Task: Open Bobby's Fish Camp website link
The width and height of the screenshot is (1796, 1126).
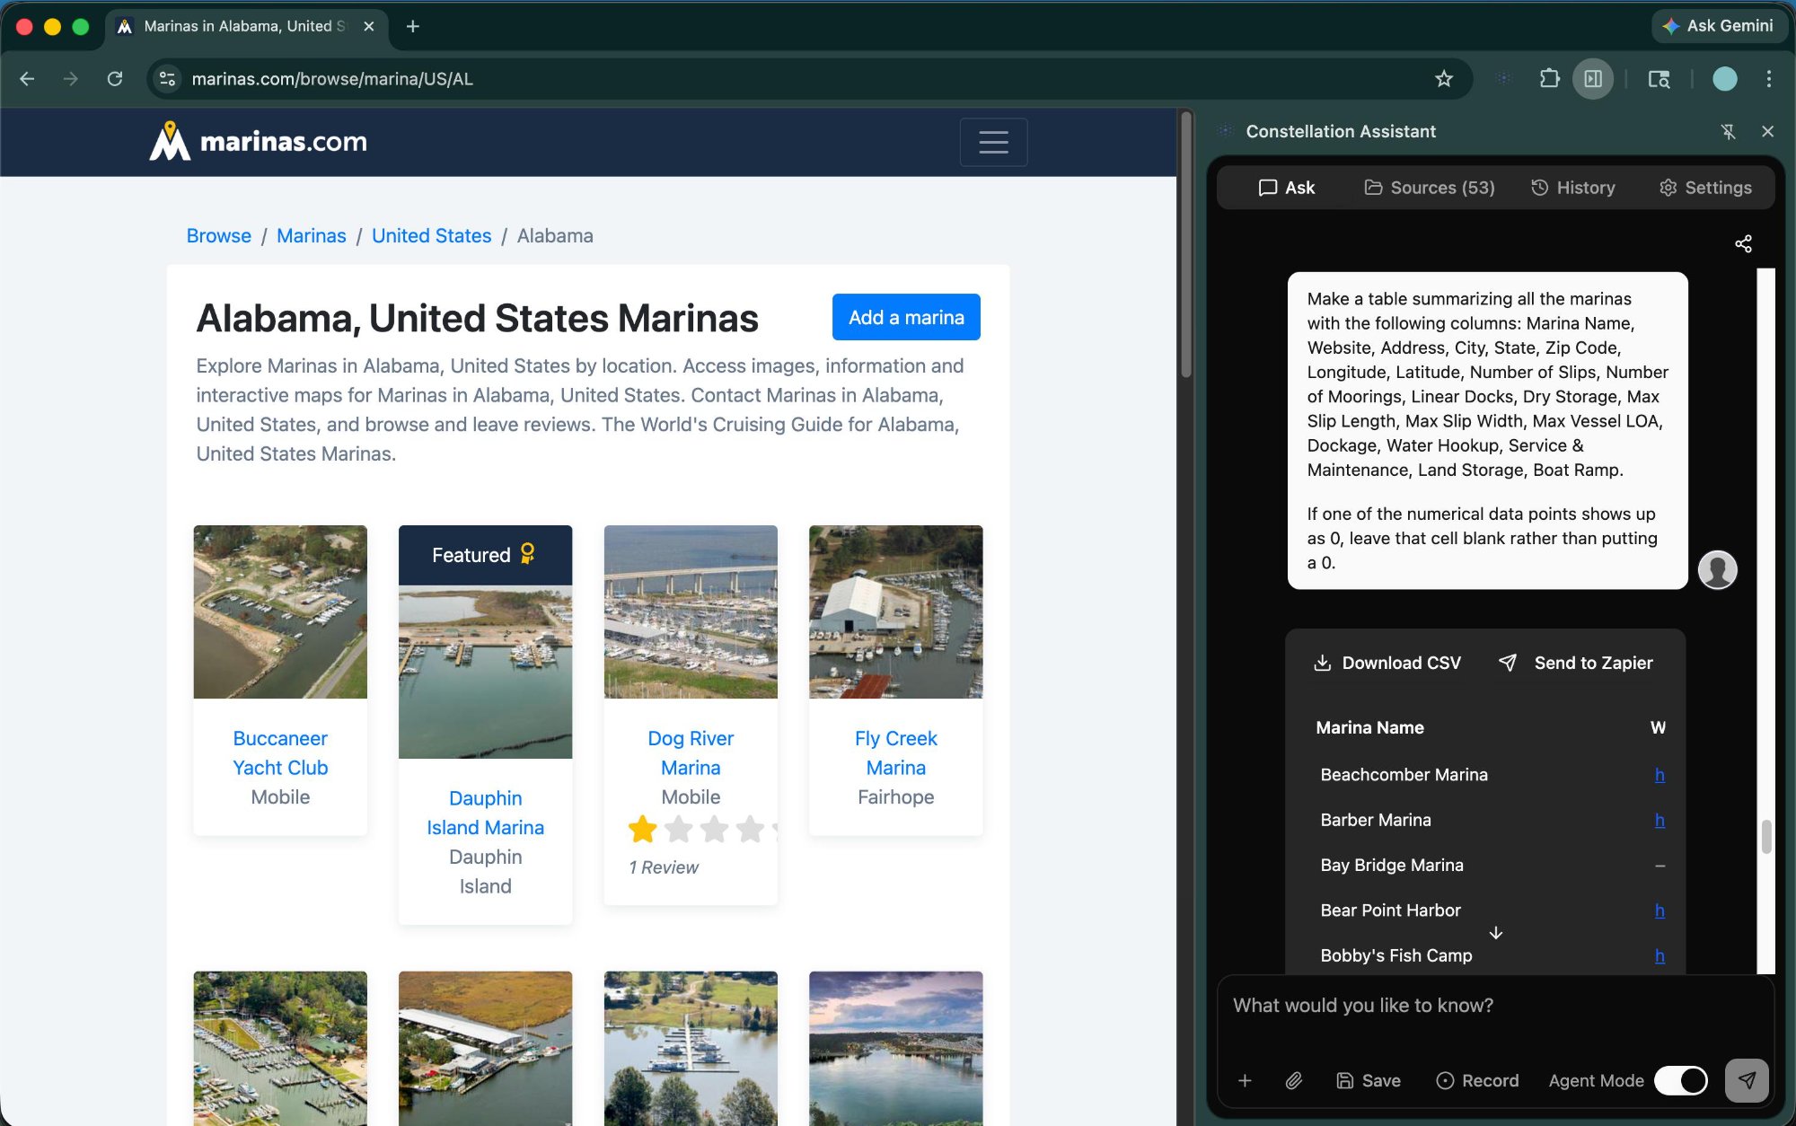Action: click(x=1660, y=955)
